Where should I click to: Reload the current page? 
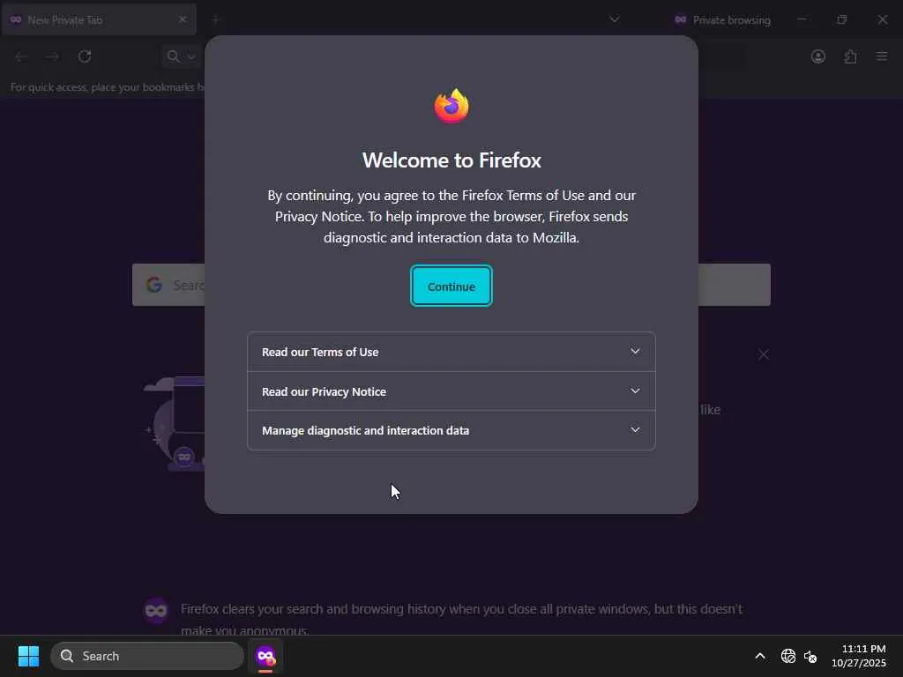click(x=85, y=56)
